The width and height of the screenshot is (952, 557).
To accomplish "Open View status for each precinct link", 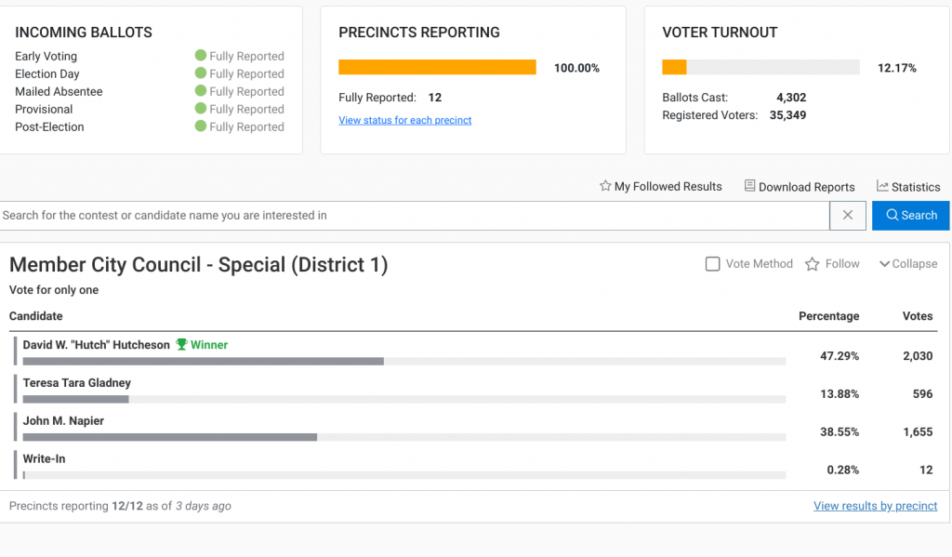I will coord(404,120).
